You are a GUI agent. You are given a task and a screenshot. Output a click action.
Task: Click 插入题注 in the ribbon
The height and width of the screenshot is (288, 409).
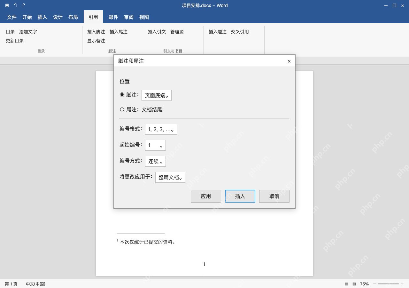[x=218, y=32]
